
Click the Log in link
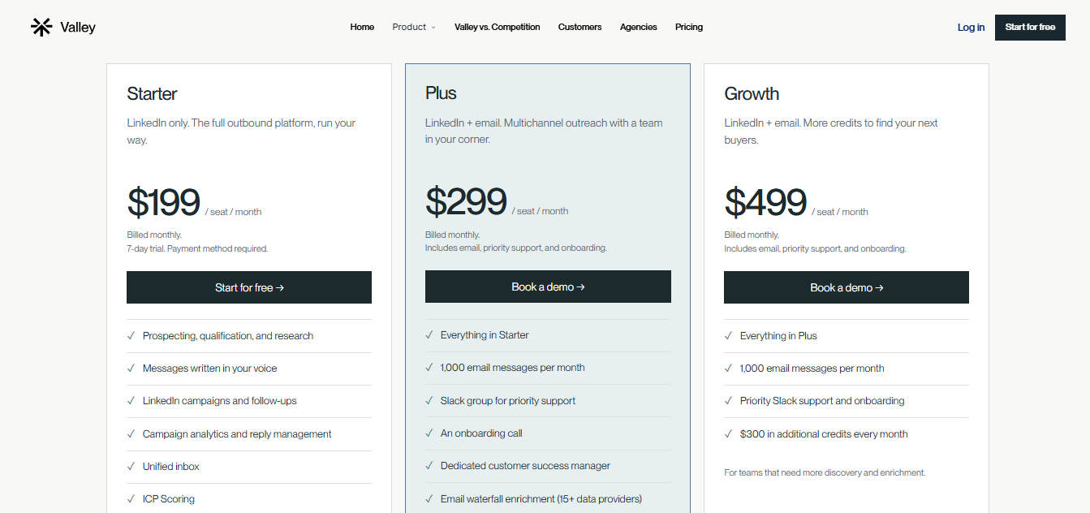point(971,27)
